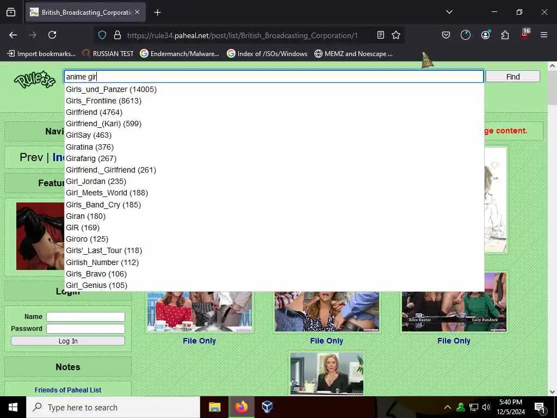This screenshot has height=418, width=557.
Task: Open uBlock extension showing 16 badge
Action: pyautogui.click(x=525, y=34)
